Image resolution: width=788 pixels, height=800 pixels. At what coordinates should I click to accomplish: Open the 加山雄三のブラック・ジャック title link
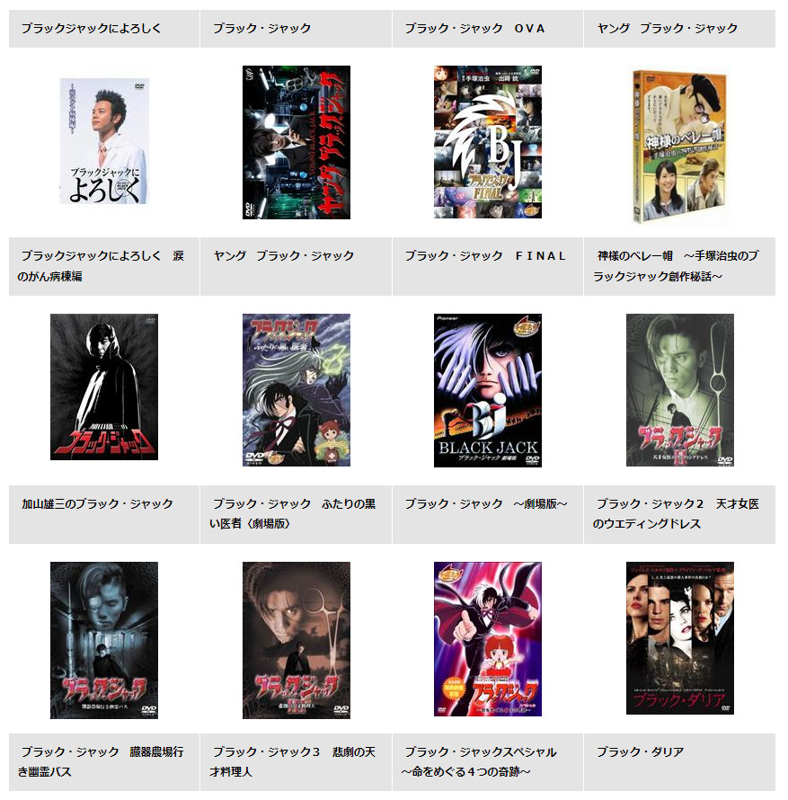(97, 504)
